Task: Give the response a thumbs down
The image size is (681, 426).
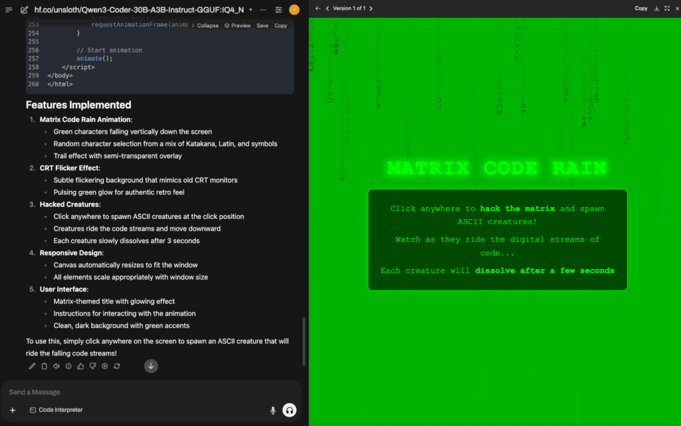Action: coord(92,366)
